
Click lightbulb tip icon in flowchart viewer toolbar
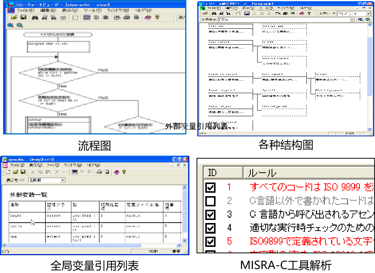[157, 17]
